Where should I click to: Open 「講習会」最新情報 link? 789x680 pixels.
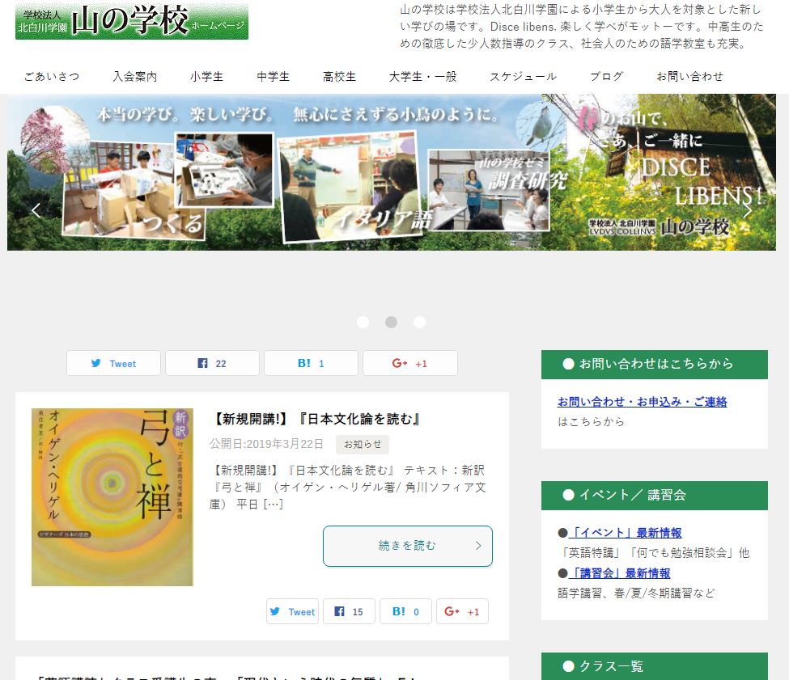click(x=619, y=573)
